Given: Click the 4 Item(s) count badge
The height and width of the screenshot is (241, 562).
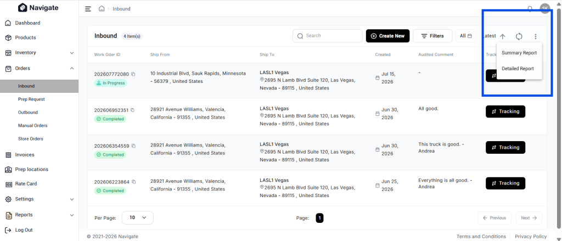Looking at the screenshot, I should pyautogui.click(x=132, y=36).
